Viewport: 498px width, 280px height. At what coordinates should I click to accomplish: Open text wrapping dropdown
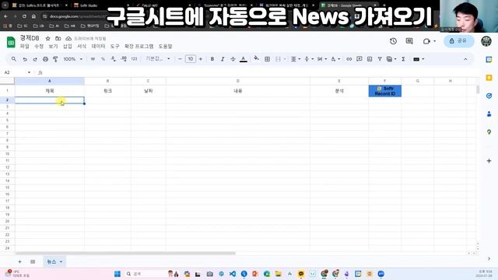click(x=322, y=59)
